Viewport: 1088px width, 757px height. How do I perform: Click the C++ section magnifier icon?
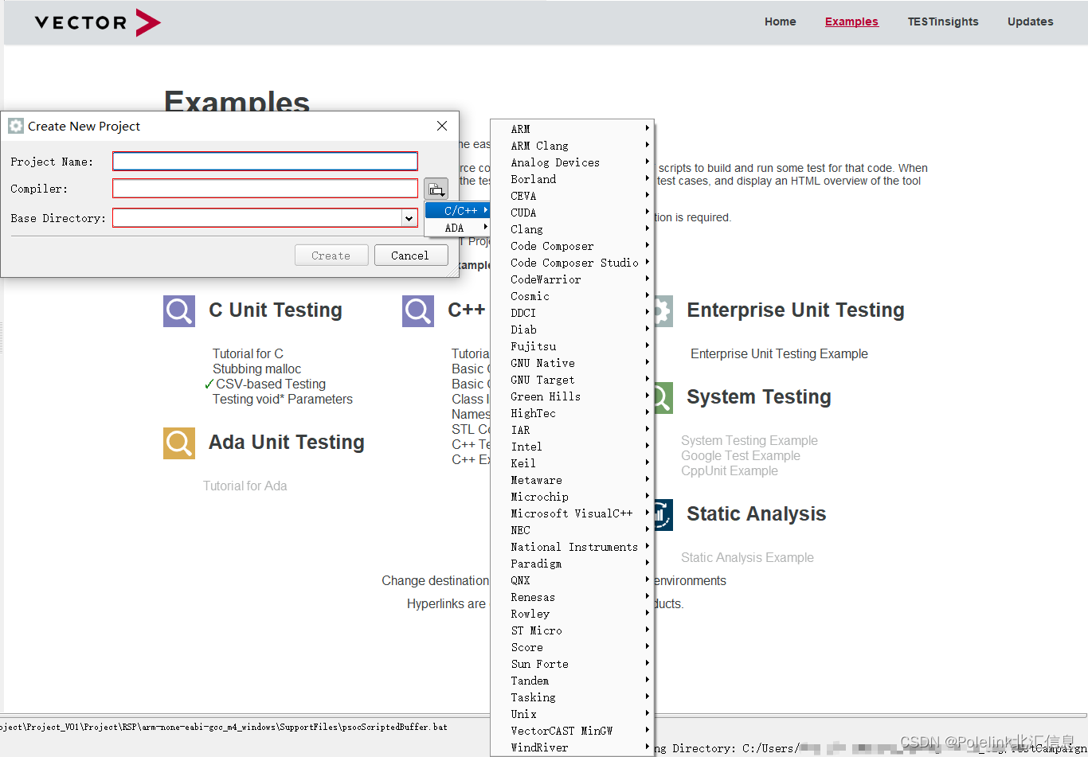point(418,311)
